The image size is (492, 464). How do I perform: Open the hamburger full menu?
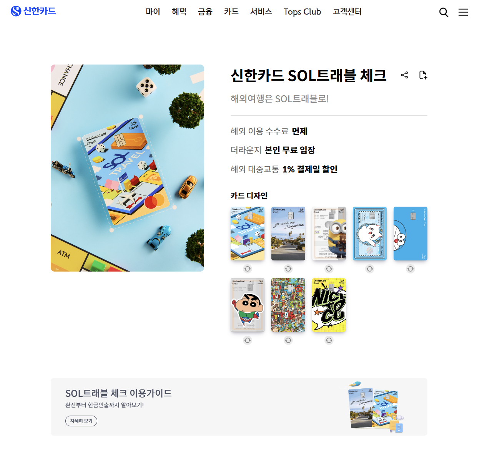[x=463, y=12]
